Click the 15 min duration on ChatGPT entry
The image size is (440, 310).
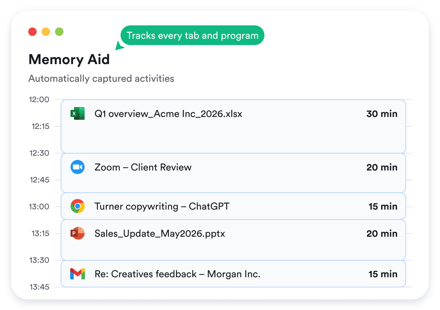[383, 206]
